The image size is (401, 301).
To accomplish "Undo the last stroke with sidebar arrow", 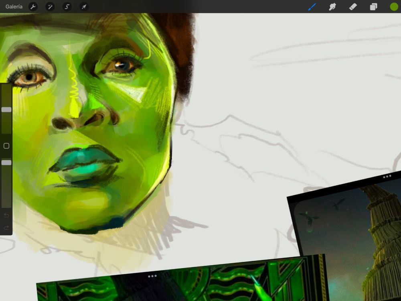I will click(x=6, y=216).
